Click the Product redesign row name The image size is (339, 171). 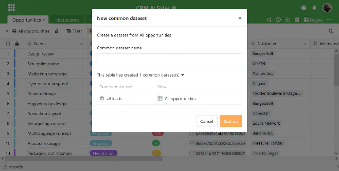pos(43,143)
